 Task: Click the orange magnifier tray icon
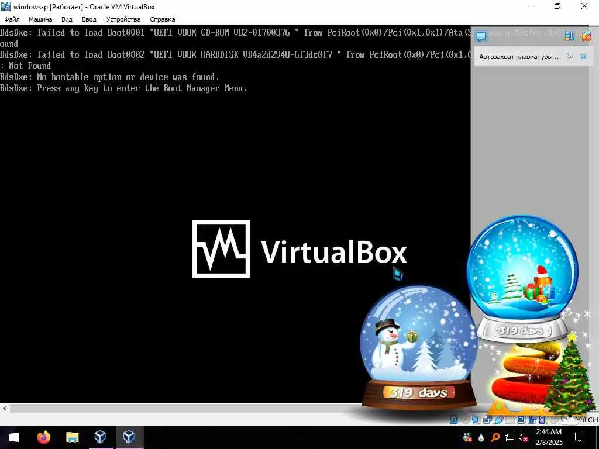click(x=495, y=437)
